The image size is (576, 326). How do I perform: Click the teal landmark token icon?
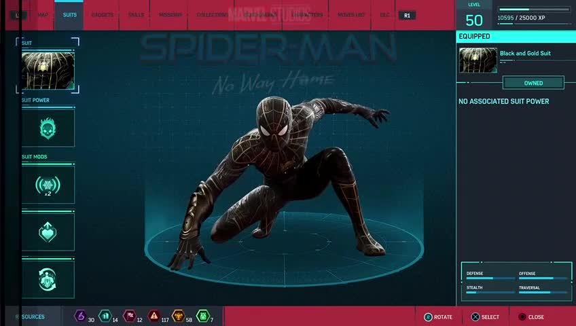click(105, 316)
